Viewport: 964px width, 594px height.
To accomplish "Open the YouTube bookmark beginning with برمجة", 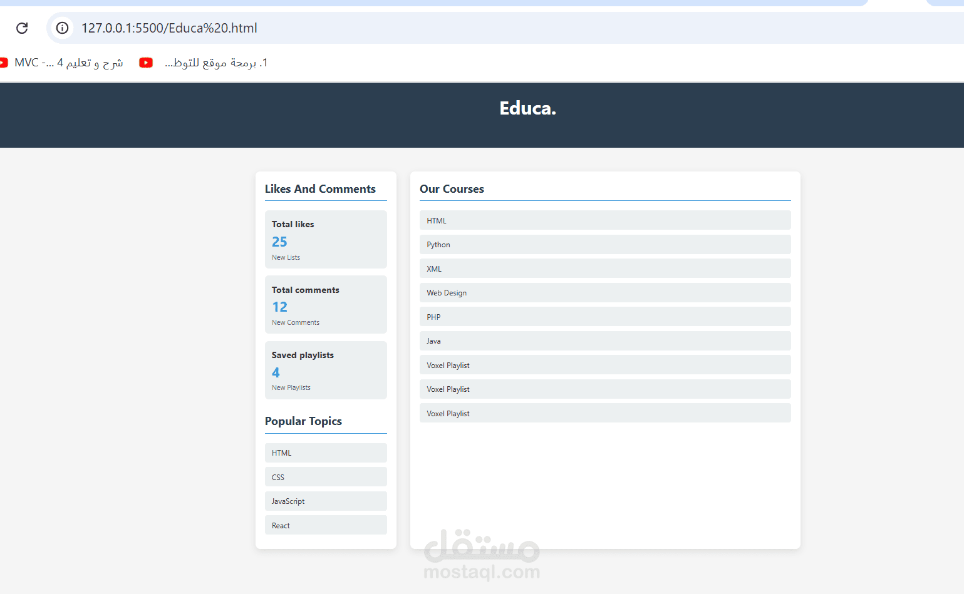I will click(204, 63).
